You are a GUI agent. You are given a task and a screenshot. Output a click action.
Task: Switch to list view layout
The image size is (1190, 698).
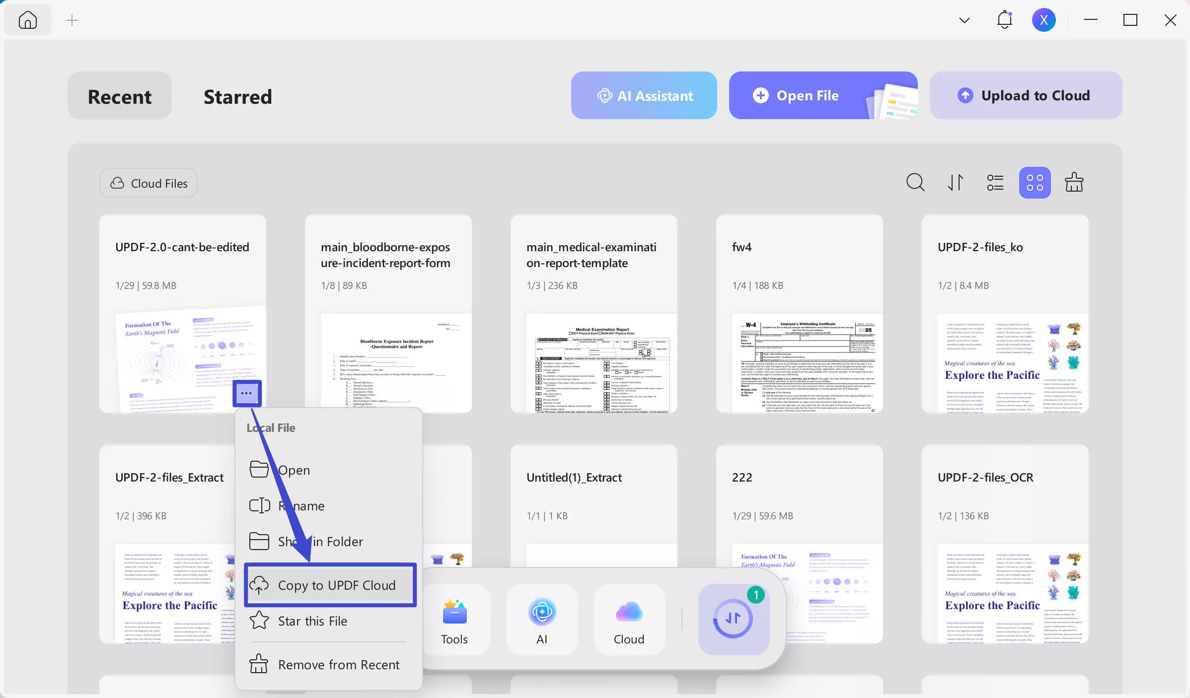coord(995,182)
